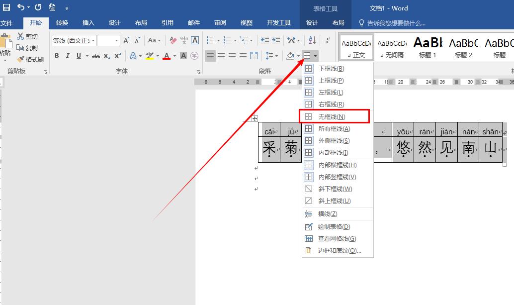The image size is (514, 305).
Task: Click the multilevel list icon
Action: [x=244, y=40]
